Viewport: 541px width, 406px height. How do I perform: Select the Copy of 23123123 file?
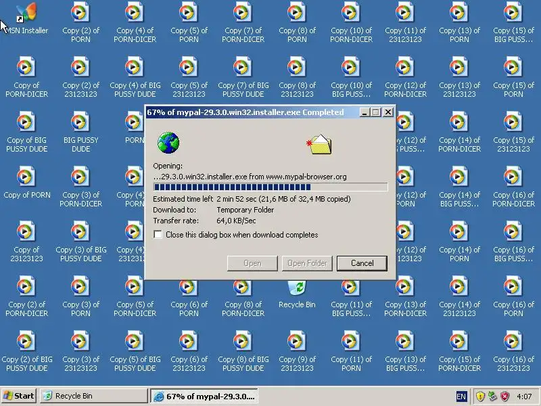coord(26,242)
